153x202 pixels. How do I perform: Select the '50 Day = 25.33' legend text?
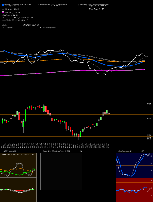(12, 9)
